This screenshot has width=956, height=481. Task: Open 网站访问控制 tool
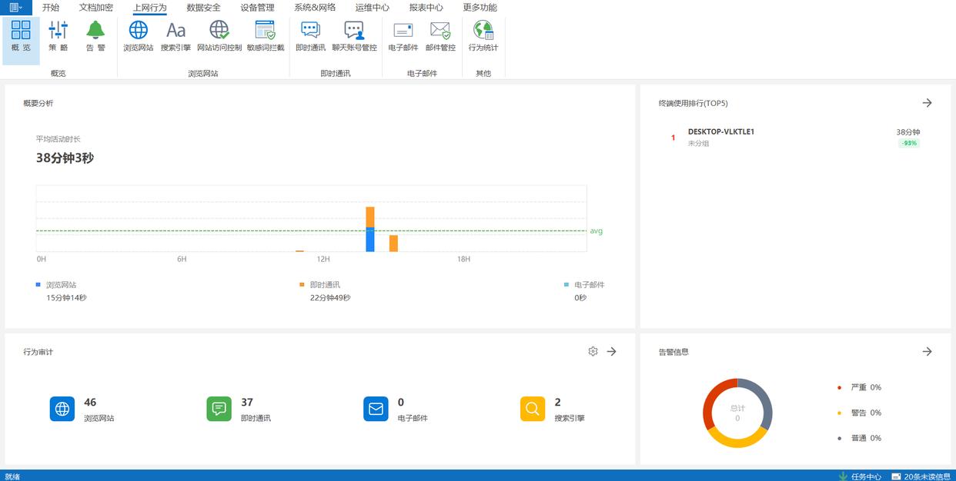pos(219,36)
